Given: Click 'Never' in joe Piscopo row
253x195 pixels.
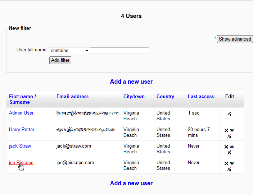Looking at the screenshot, I should [194, 162].
